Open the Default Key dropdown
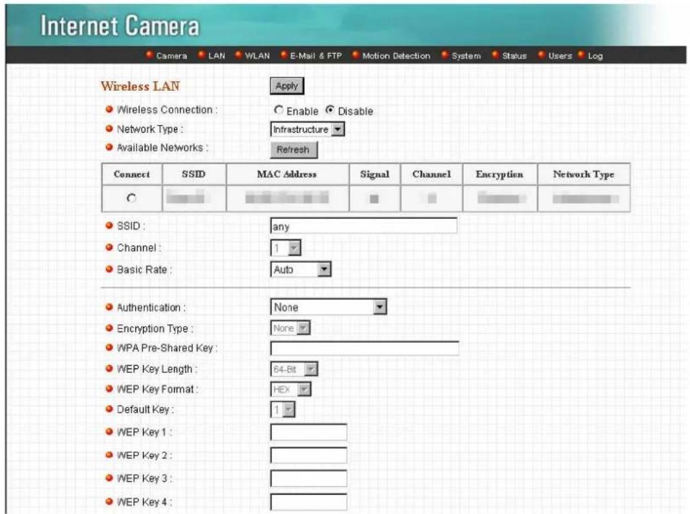 283,410
